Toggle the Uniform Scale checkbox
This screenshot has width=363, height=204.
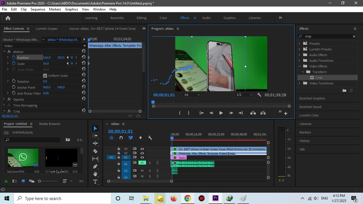click(45, 75)
